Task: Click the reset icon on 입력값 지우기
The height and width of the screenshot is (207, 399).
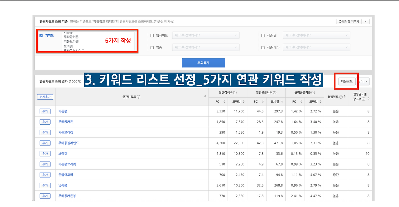Action: (x=340, y=21)
